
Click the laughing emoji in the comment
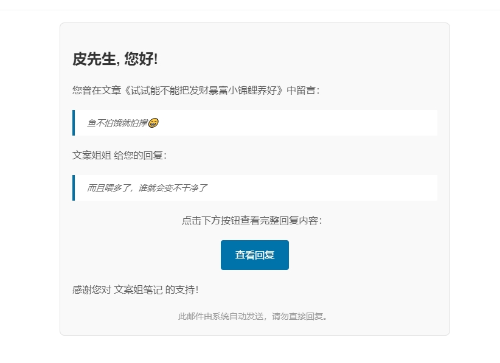tap(153, 123)
